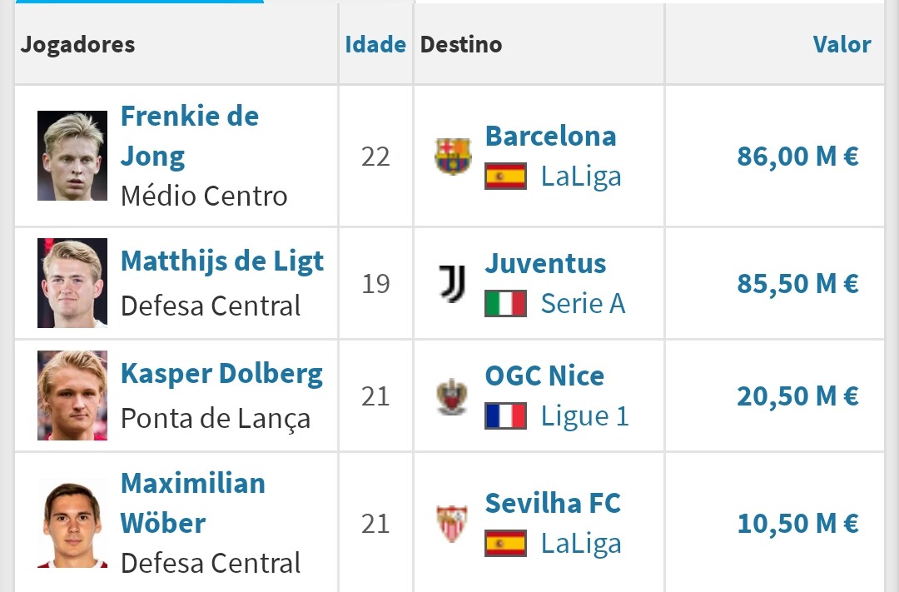This screenshot has width=899, height=592.
Task: Click the Barcelona club crest icon
Action: coord(452,156)
